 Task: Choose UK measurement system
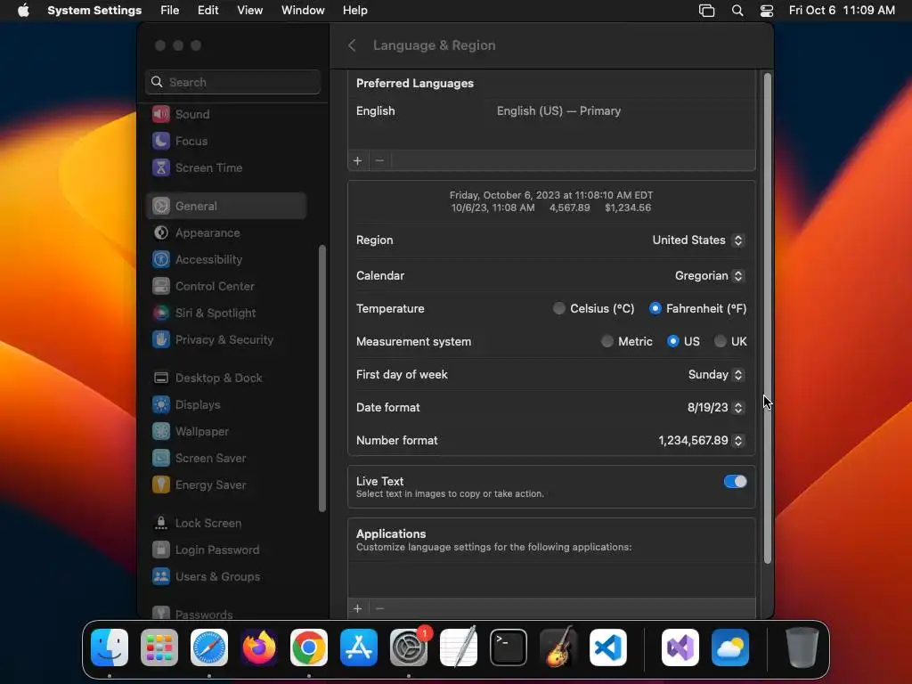pyautogui.click(x=720, y=341)
